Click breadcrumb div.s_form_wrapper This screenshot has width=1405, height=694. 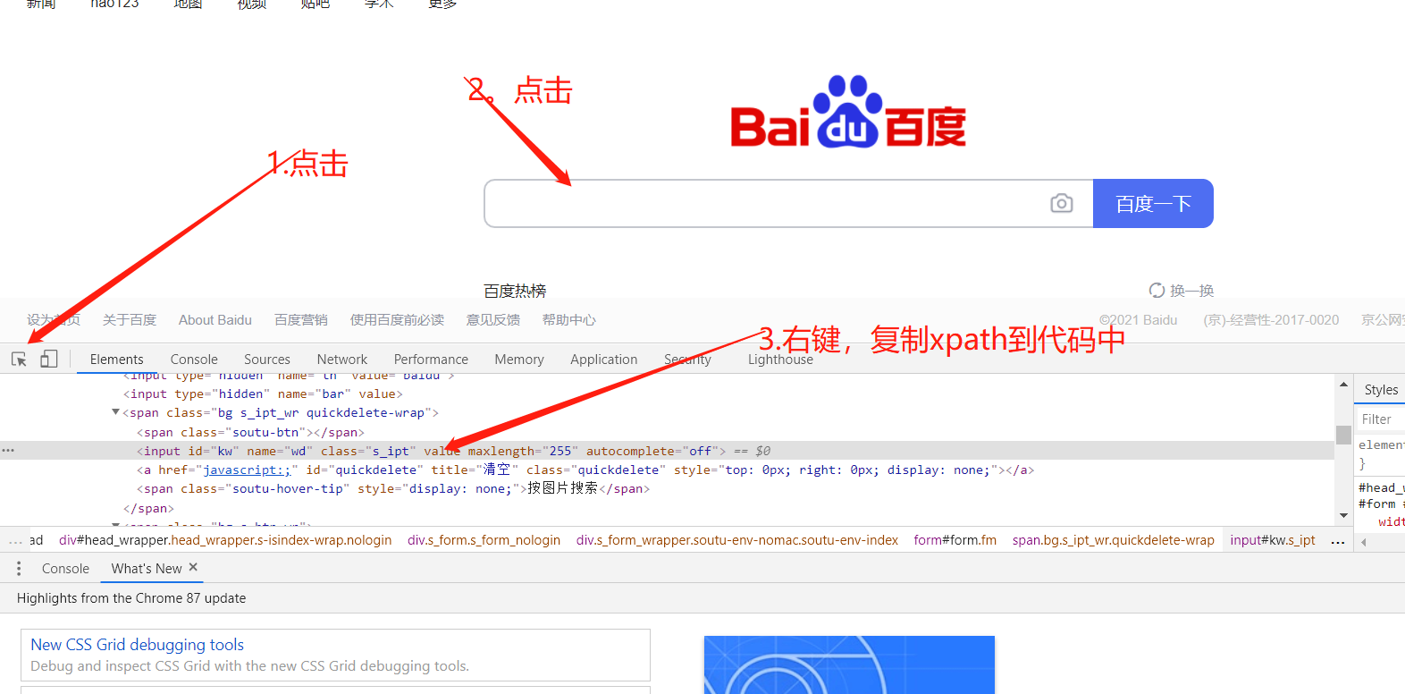(737, 540)
